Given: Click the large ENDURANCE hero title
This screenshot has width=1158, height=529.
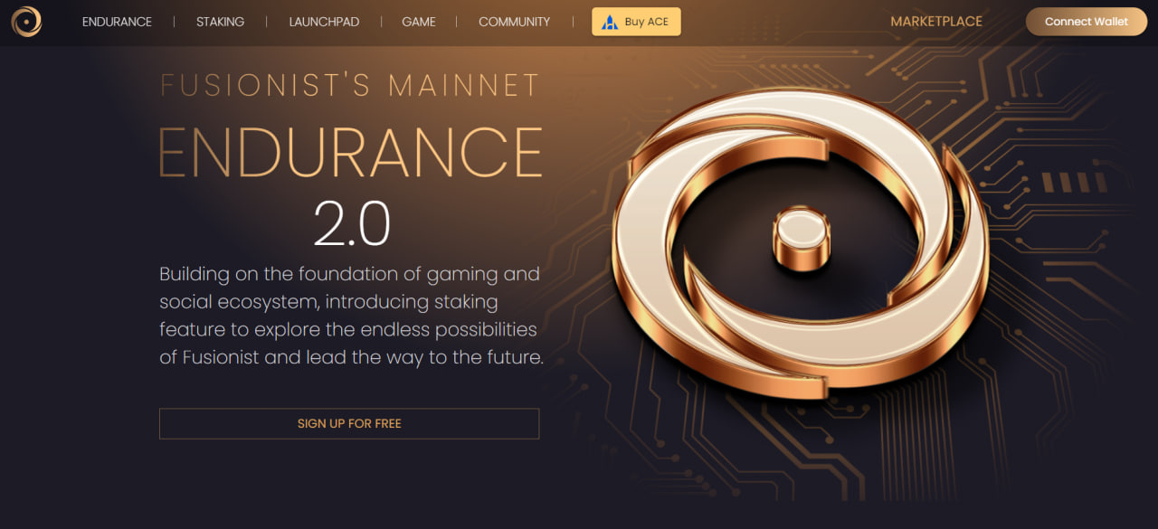Looking at the screenshot, I should (x=351, y=152).
